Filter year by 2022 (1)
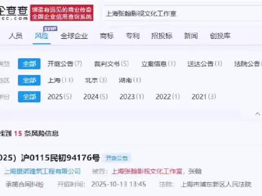This screenshot has height=196, width=262. (x=168, y=97)
